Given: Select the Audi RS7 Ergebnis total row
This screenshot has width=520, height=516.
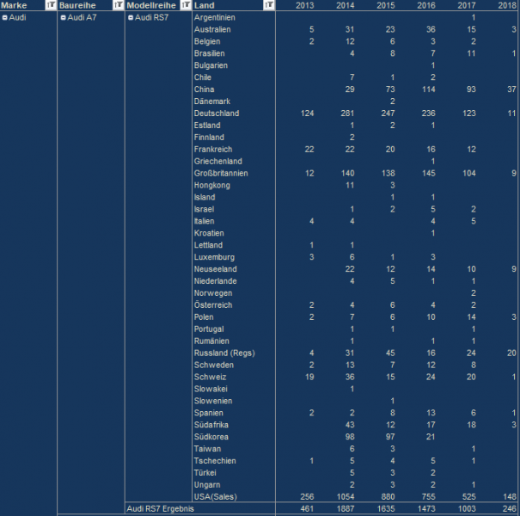Looking at the screenshot, I should (x=321, y=509).
